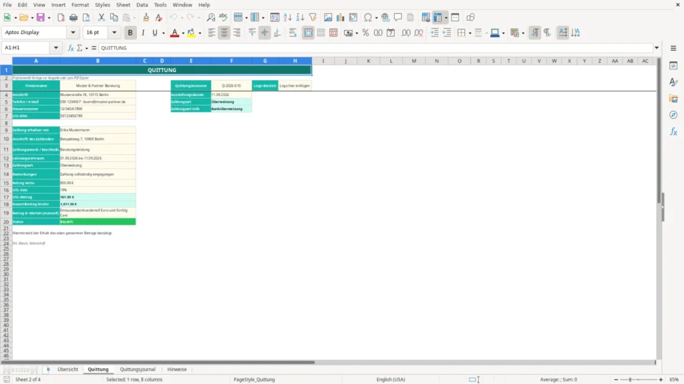Toggle Italic text formatting

143,33
